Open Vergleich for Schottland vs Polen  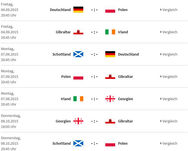[169, 144]
